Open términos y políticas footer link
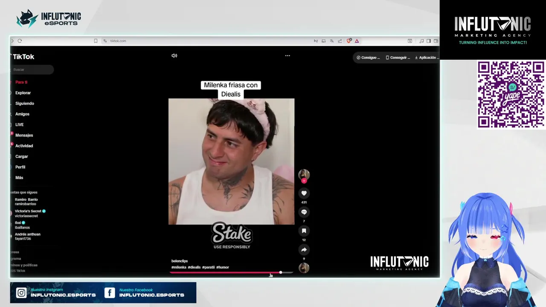Viewport: 546px width, 307px height. point(24,265)
